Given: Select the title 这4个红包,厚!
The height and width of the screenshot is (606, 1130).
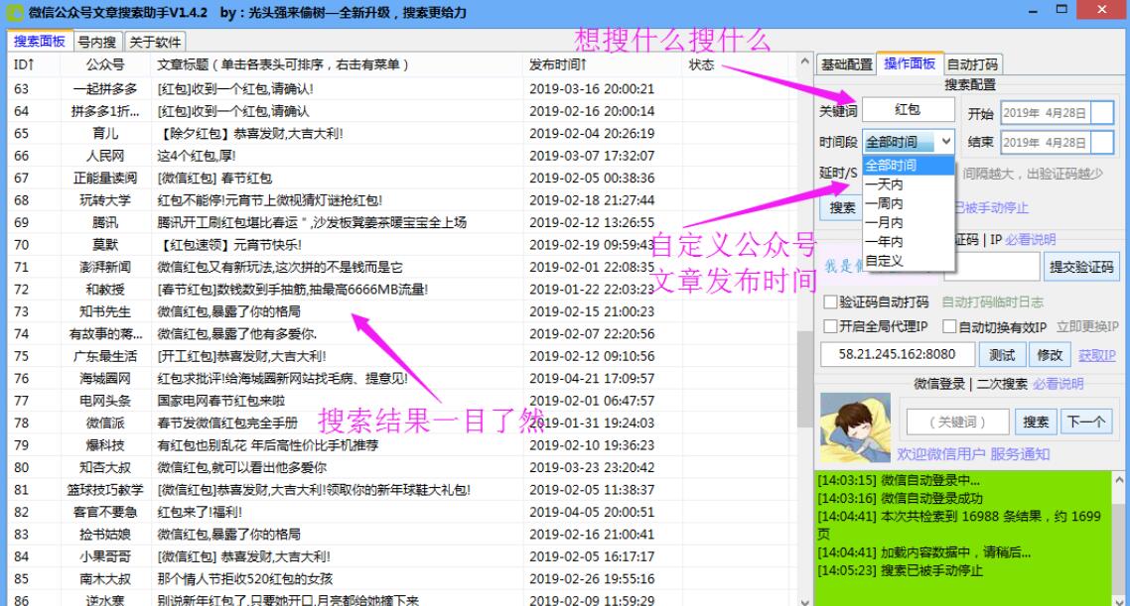Looking at the screenshot, I should coord(196,156).
